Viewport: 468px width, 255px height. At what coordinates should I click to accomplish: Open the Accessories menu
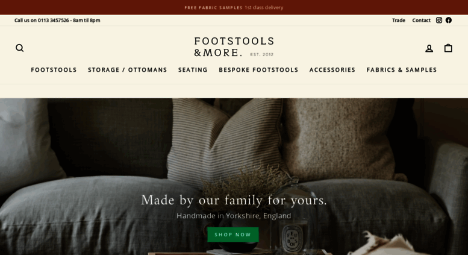[332, 70]
